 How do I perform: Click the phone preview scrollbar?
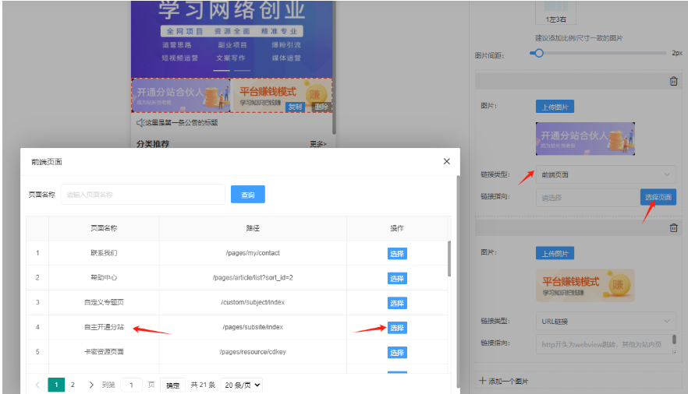334,68
